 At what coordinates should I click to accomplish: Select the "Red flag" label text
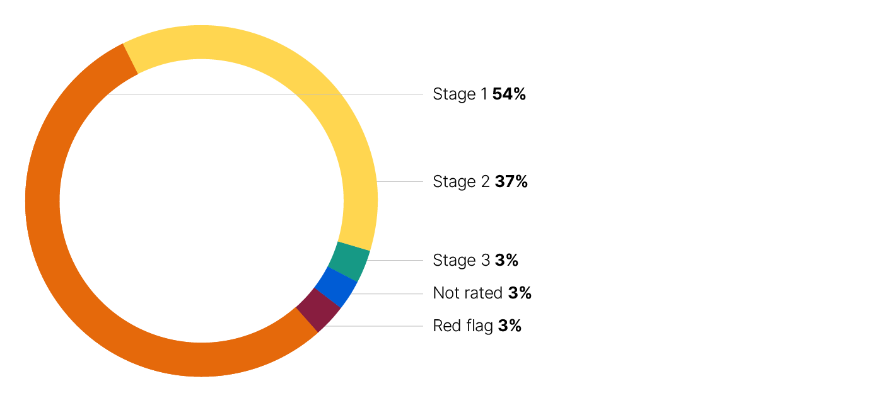coord(463,326)
